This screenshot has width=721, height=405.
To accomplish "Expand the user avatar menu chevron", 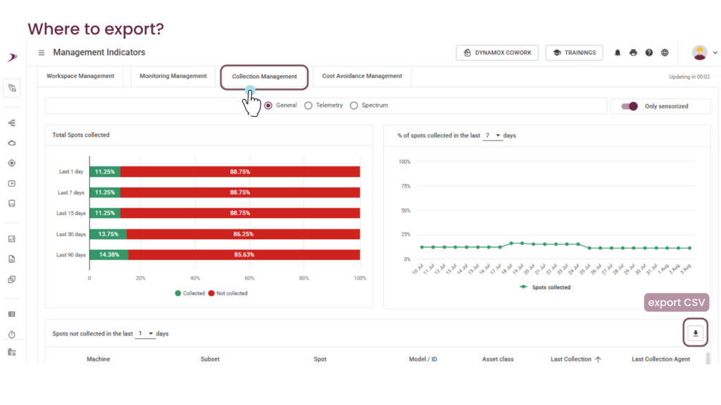I will click(715, 53).
